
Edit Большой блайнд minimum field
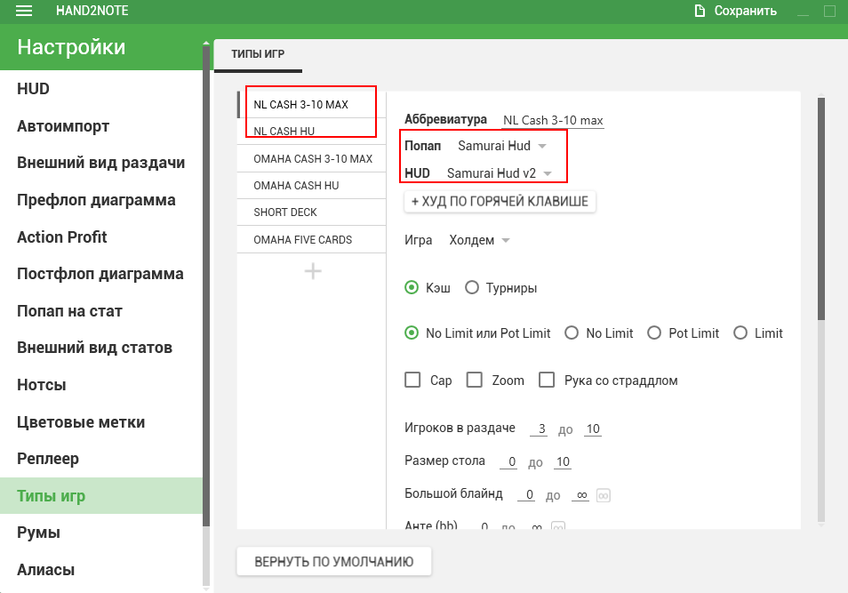(x=526, y=494)
